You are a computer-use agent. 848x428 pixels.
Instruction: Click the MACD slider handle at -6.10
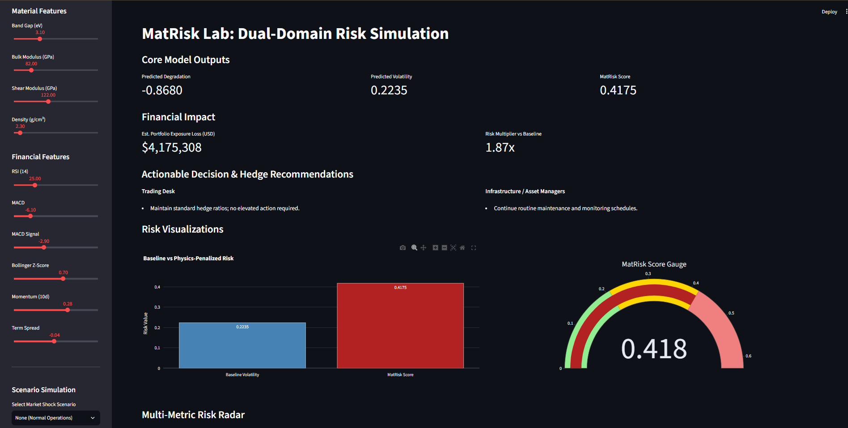pyautogui.click(x=30, y=216)
